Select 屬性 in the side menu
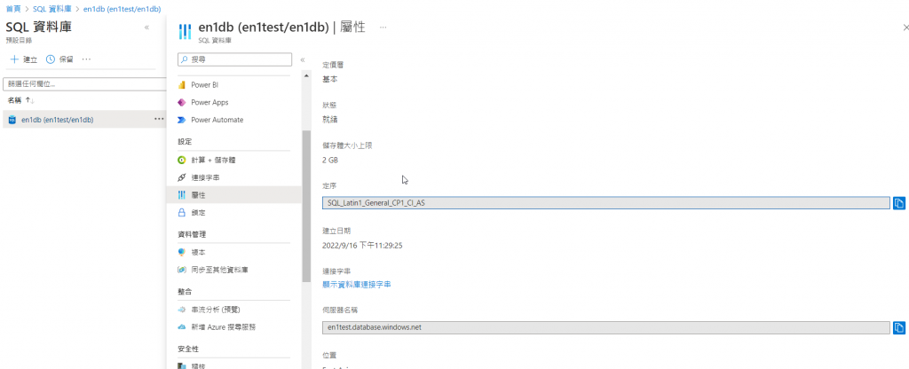This screenshot has height=369, width=909. (x=234, y=195)
